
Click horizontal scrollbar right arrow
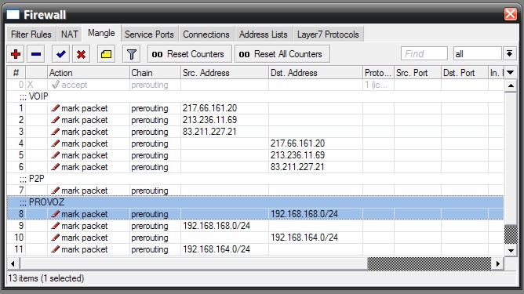(497, 263)
